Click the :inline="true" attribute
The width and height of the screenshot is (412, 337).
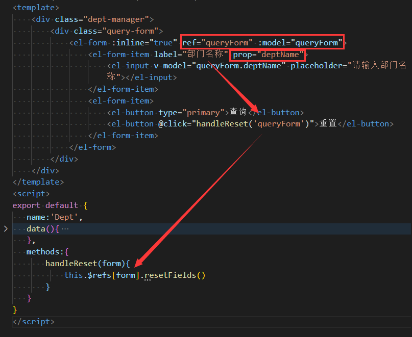144,42
